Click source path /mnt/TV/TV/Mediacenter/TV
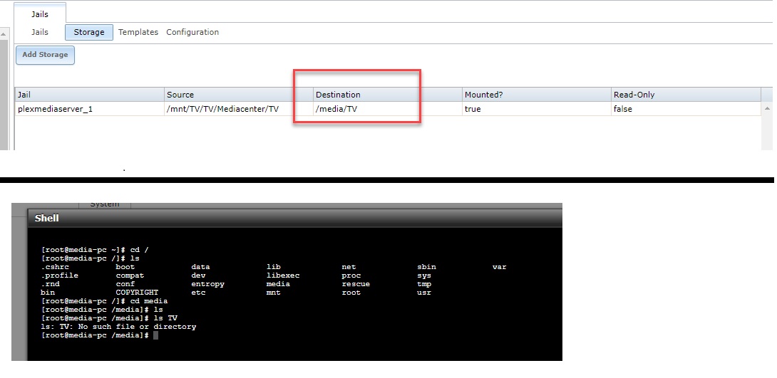This screenshot has width=777, height=378. (239, 109)
